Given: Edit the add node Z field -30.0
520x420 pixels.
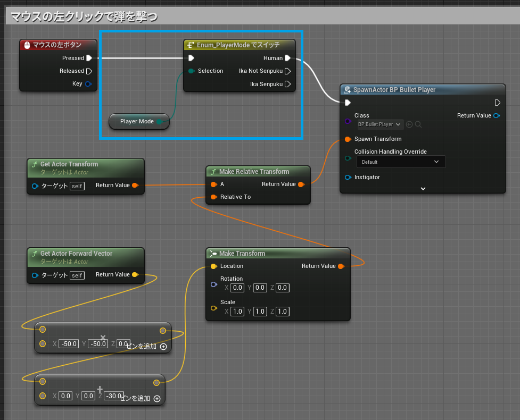Looking at the screenshot, I should pyautogui.click(x=114, y=396).
